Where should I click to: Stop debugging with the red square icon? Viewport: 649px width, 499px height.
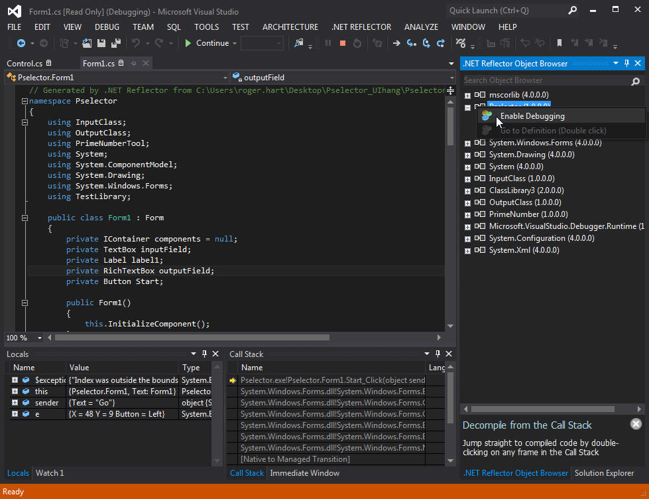[x=343, y=43]
